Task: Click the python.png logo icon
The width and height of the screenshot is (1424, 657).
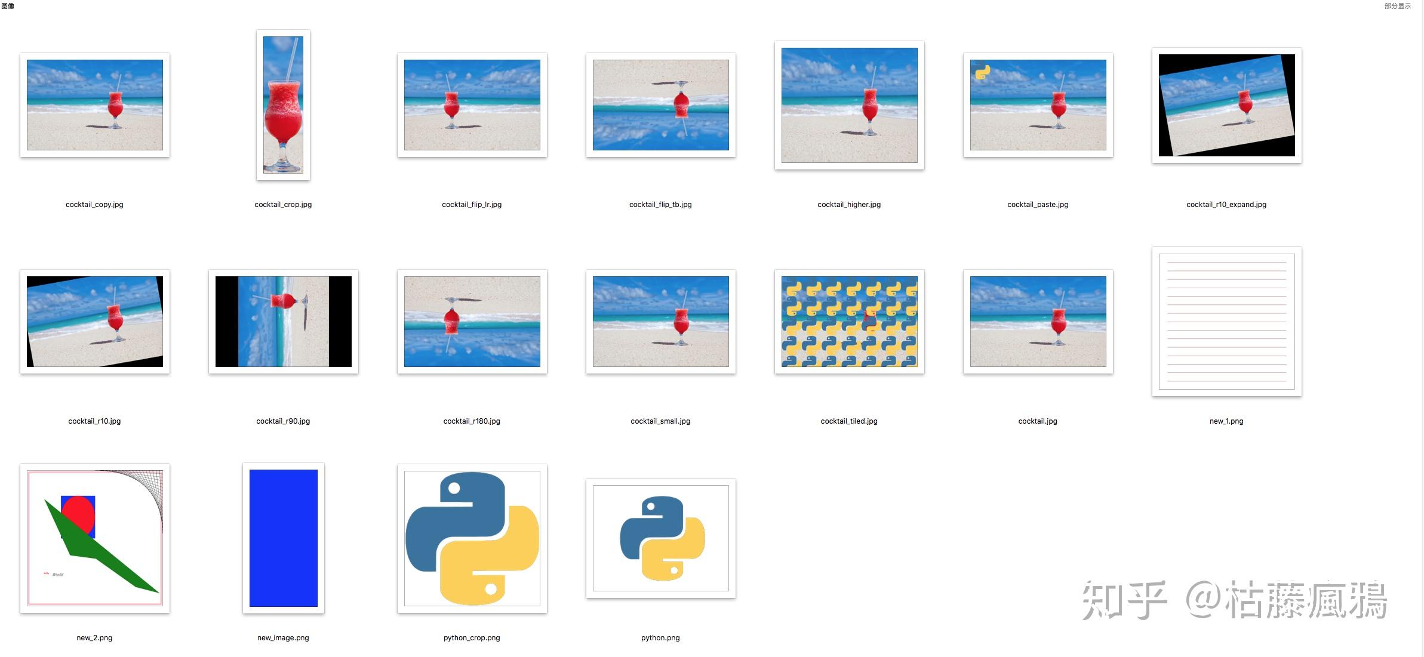Action: [660, 538]
